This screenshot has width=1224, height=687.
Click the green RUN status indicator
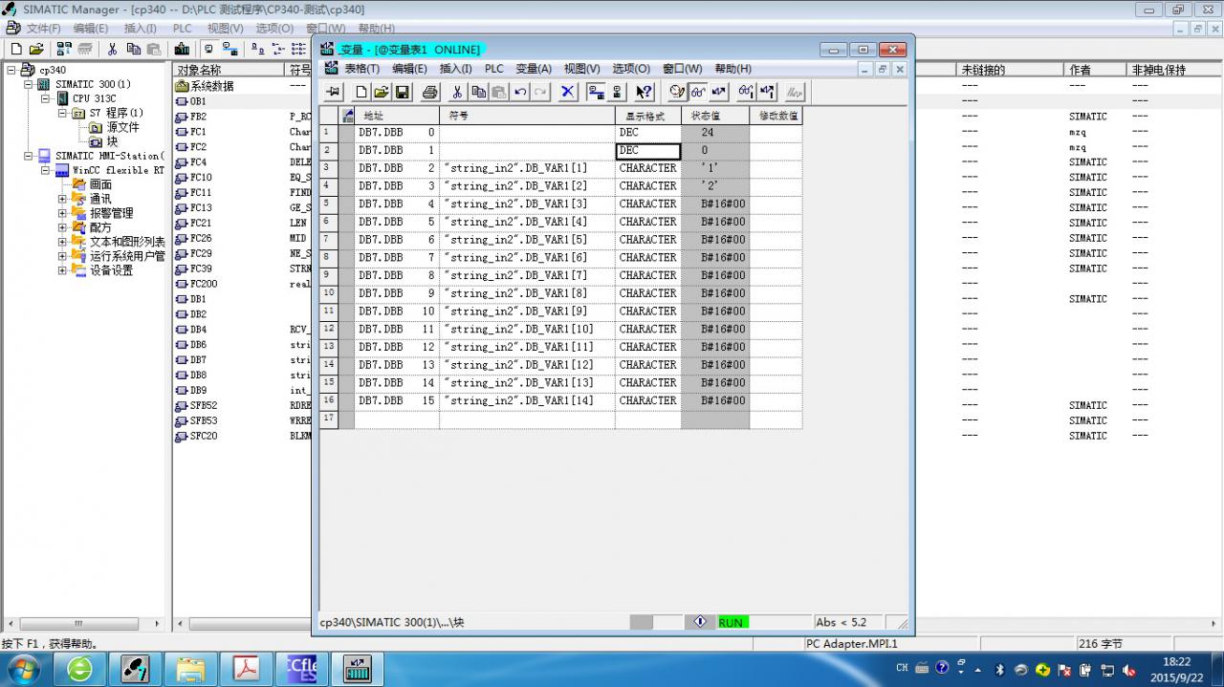pos(732,622)
